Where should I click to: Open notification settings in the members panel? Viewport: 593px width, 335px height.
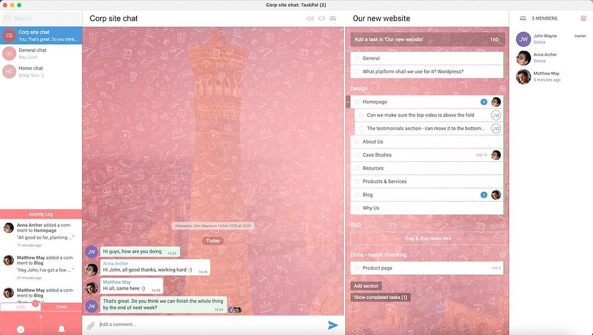(x=584, y=18)
